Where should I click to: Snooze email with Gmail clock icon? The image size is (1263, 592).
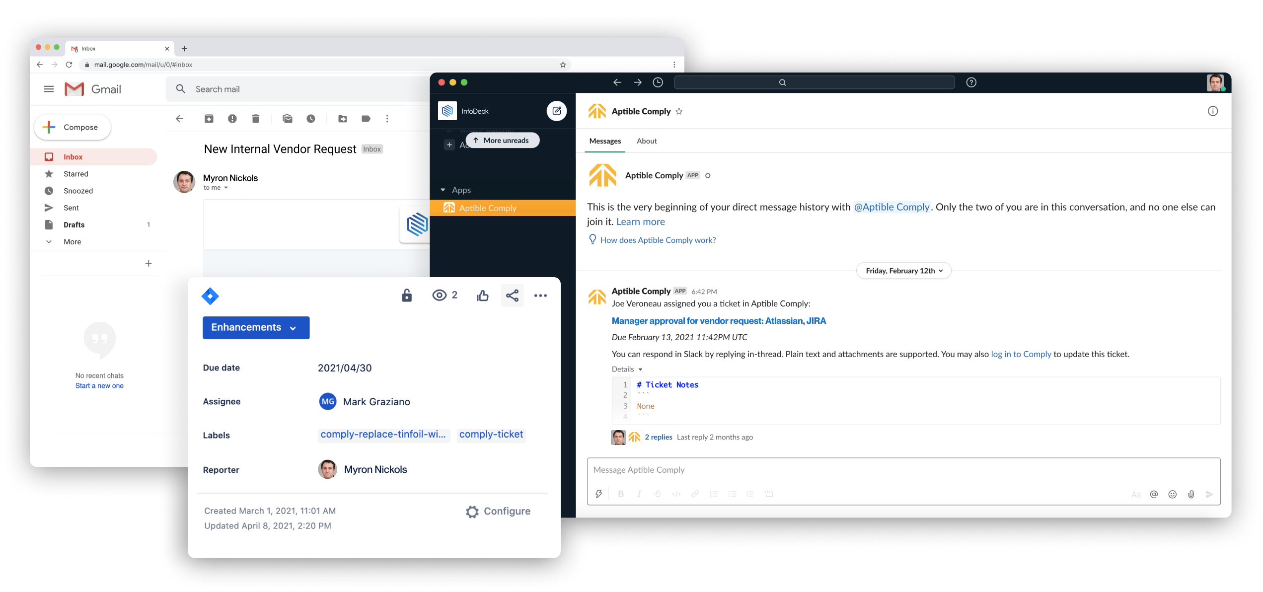(x=311, y=119)
